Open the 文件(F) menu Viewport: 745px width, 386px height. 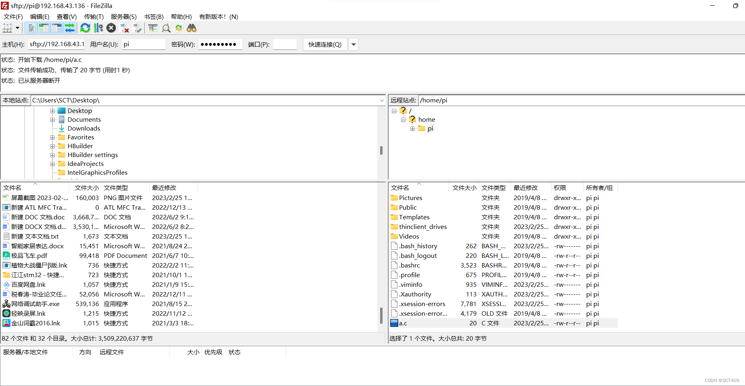[x=13, y=16]
